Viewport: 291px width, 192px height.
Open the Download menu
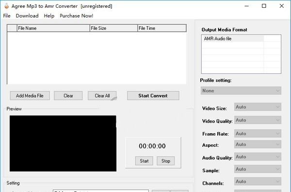coord(27,16)
